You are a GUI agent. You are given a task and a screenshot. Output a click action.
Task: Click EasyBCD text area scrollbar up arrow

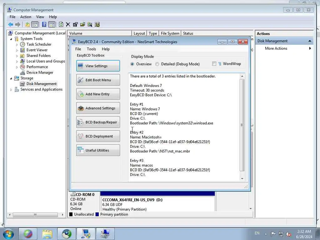242,76
